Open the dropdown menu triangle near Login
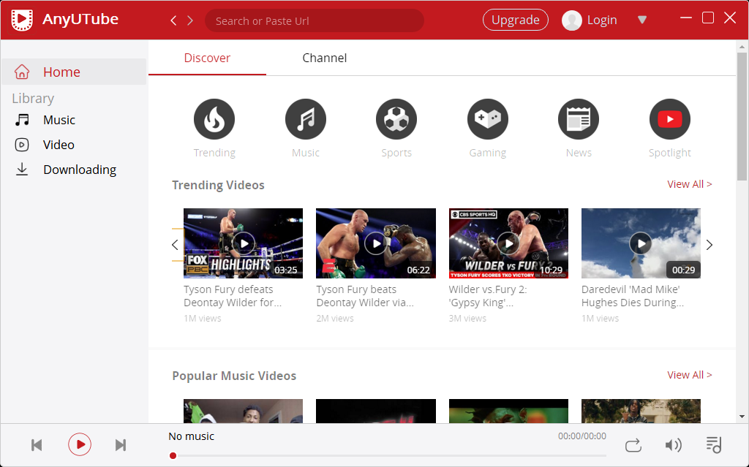The width and height of the screenshot is (749, 467). [x=642, y=20]
